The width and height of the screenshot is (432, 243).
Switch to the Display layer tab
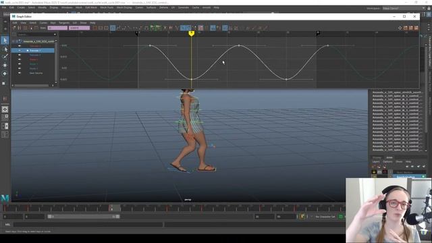tap(377, 157)
